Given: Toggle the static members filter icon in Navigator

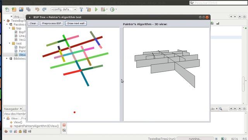Looking at the screenshot, I should [15, 131].
